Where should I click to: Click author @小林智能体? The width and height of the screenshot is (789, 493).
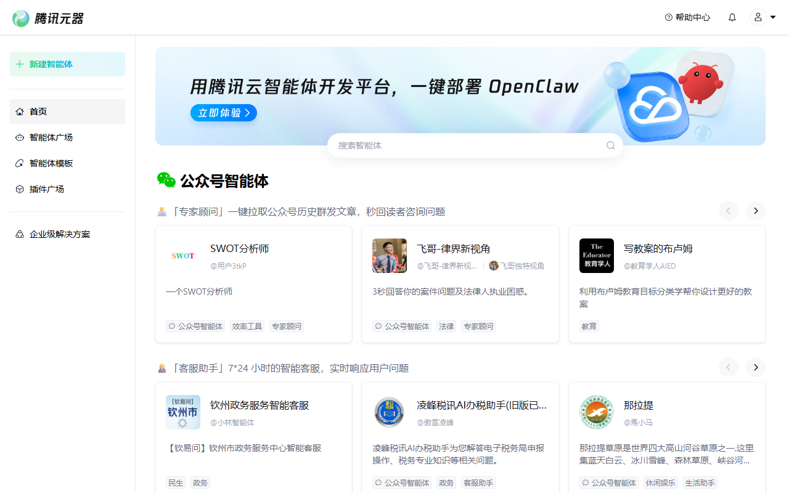click(232, 423)
